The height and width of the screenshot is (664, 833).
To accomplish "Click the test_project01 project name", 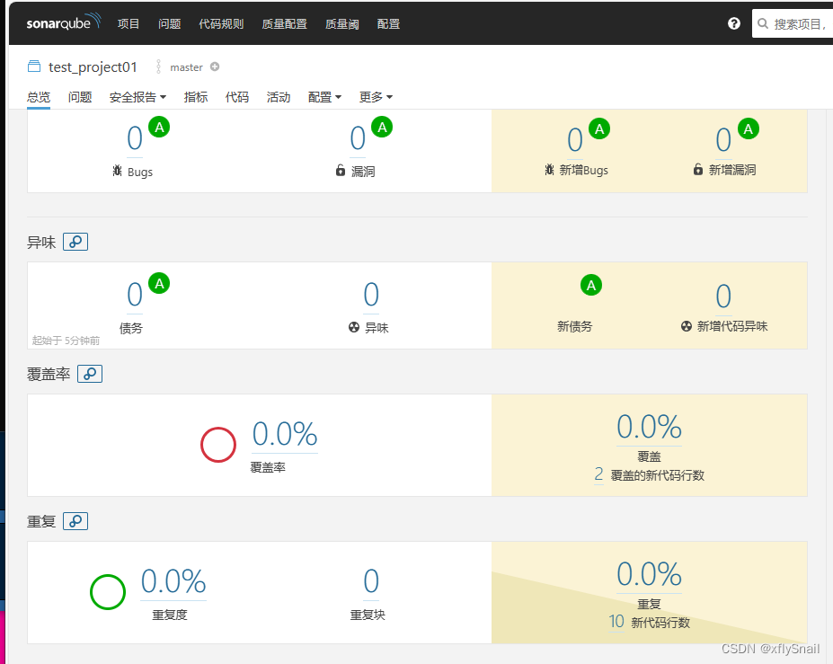I will click(x=93, y=66).
